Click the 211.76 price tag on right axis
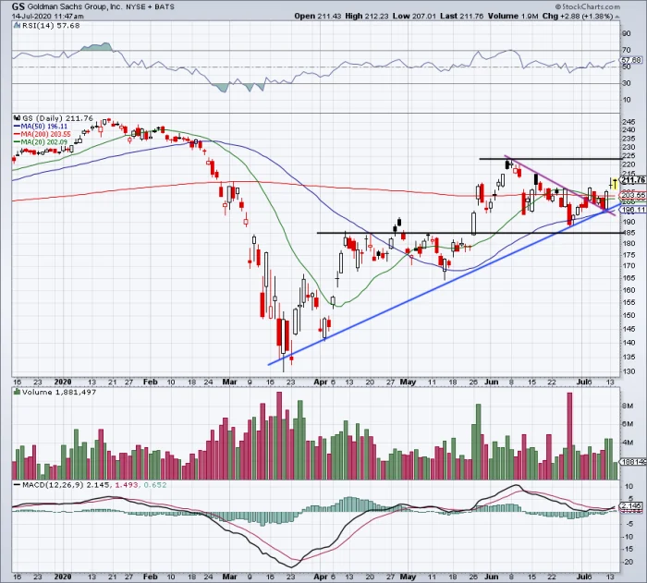The height and width of the screenshot is (583, 647). pos(633,180)
